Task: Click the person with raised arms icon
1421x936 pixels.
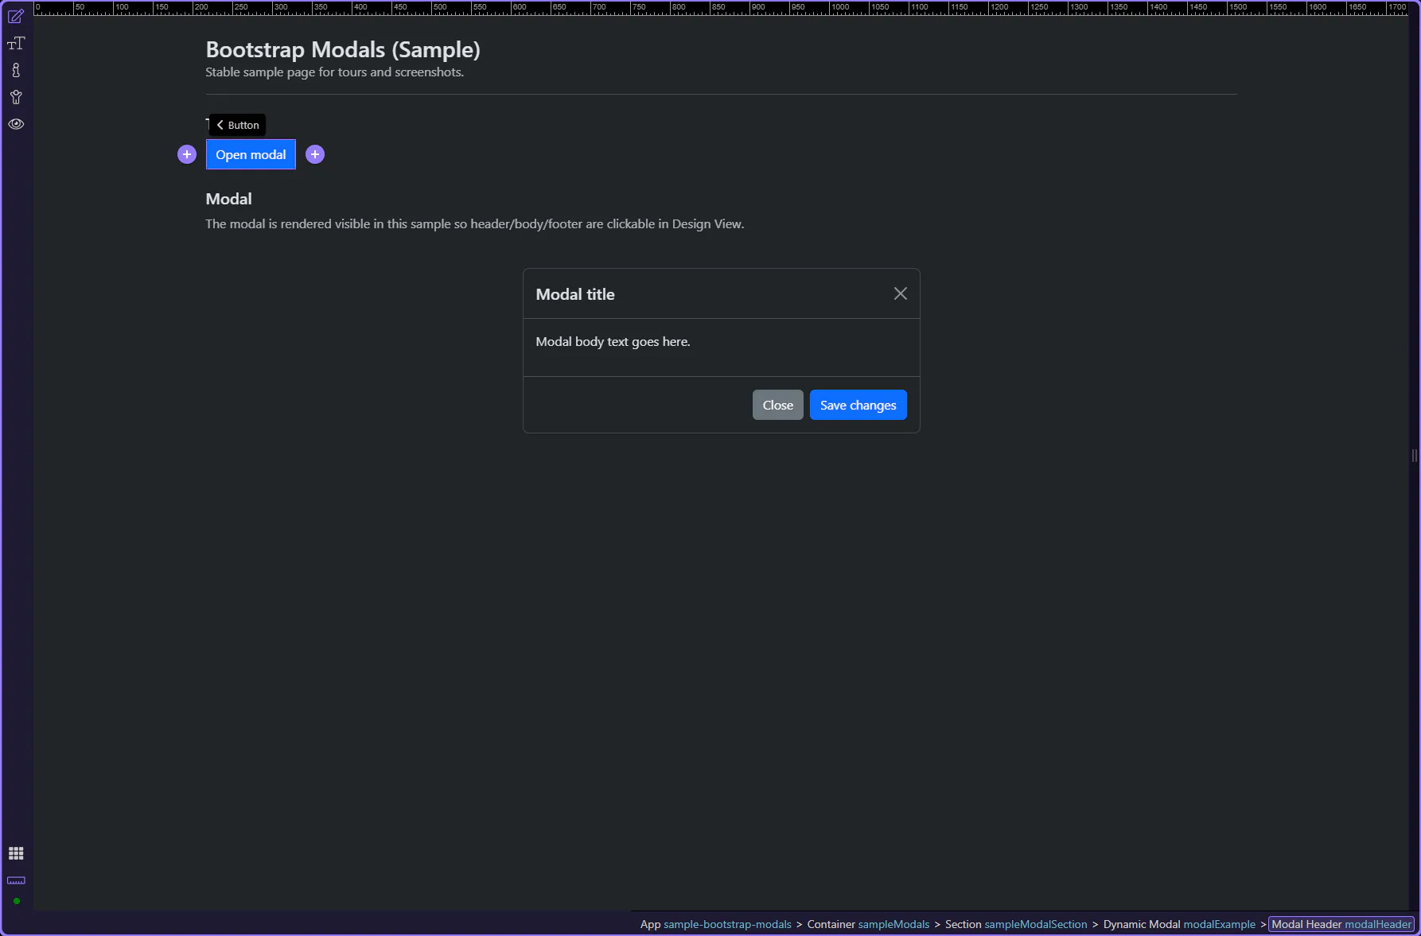Action: tap(16, 97)
